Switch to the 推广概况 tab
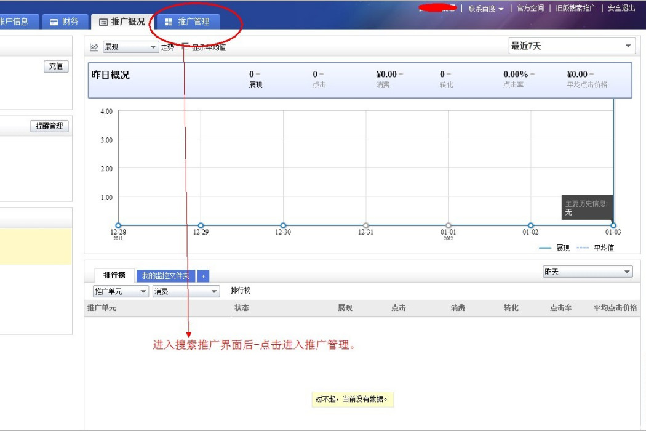Screen dimensions: 646x431 coord(122,22)
